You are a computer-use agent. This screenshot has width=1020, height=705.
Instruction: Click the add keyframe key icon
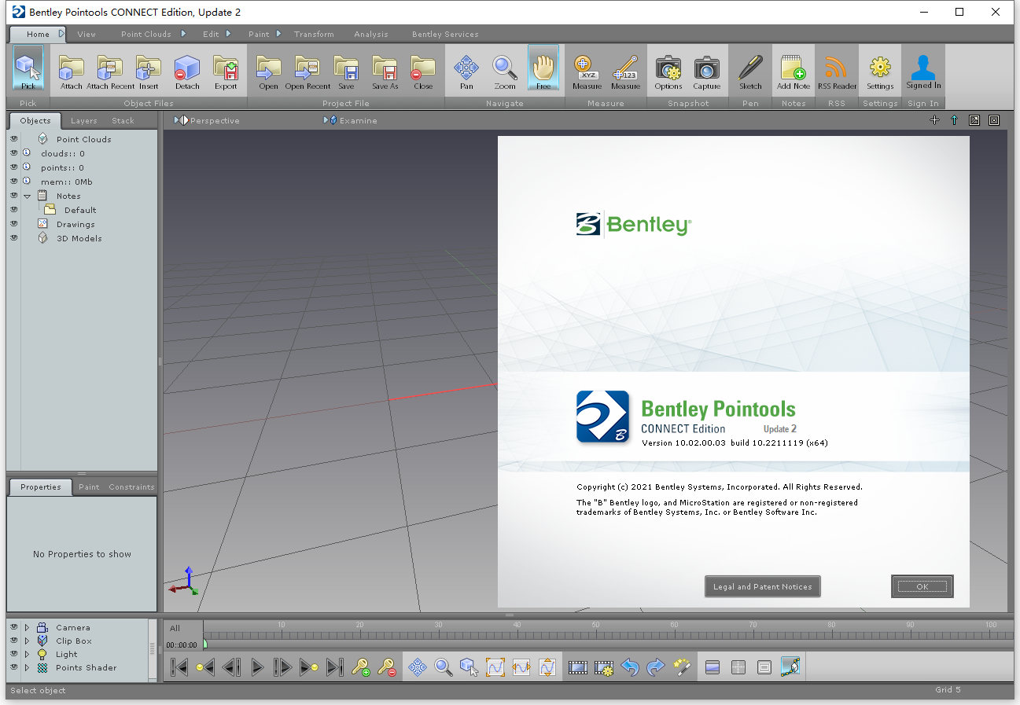tap(361, 667)
